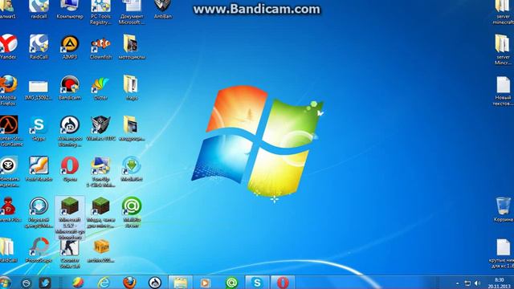Image resolution: width=514 pixels, height=289 pixels.
Task: Open the Корзина recycle bin
Action: (x=503, y=210)
